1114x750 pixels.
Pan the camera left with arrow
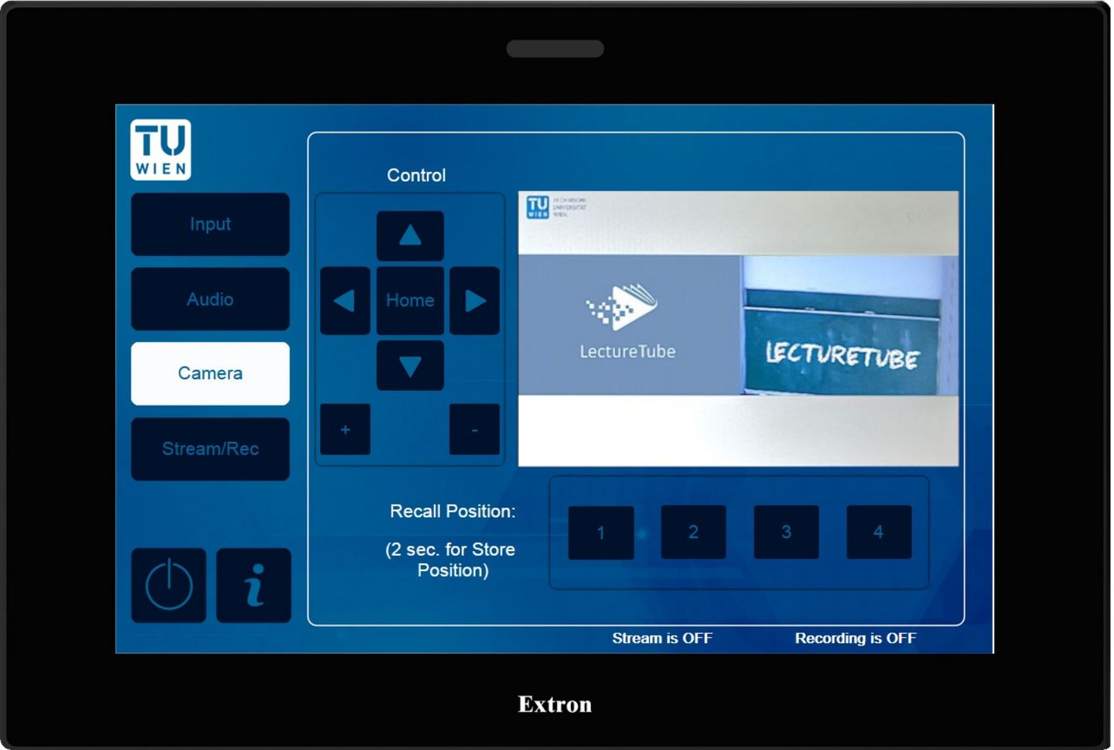coord(344,300)
